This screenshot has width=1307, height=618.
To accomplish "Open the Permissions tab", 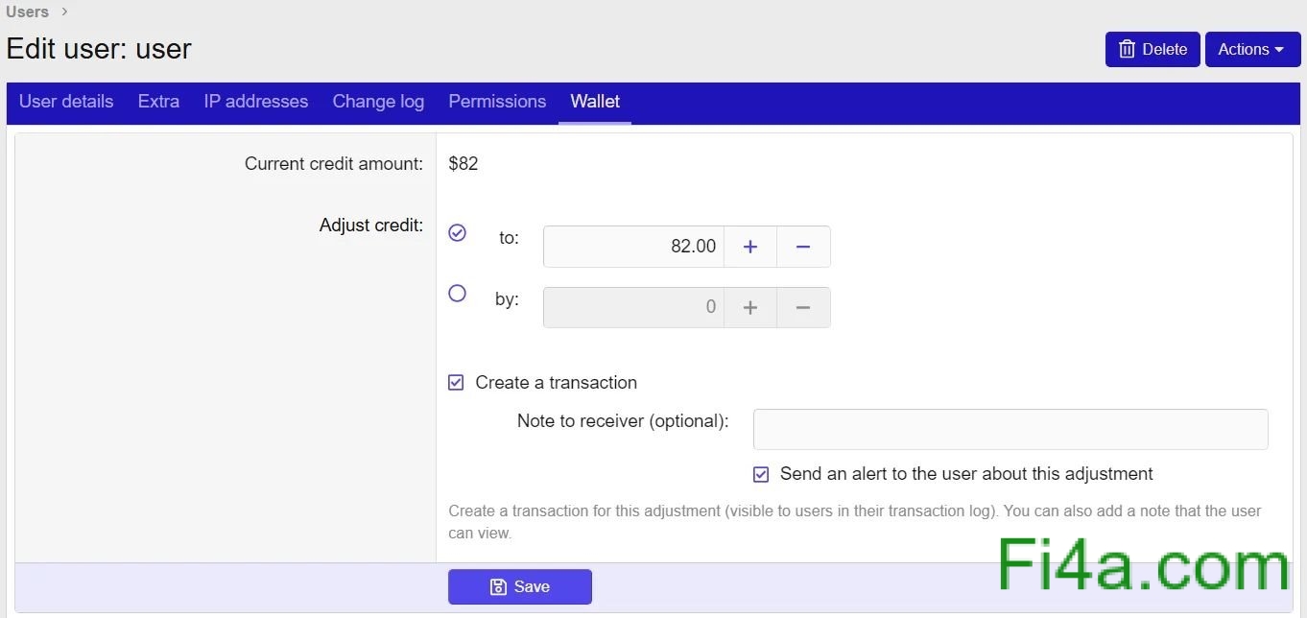I will point(497,102).
